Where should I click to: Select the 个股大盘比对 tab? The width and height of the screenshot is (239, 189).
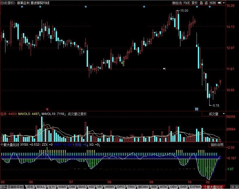click(x=213, y=187)
